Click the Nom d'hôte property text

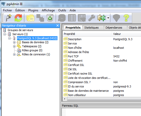[x=75, y=48]
